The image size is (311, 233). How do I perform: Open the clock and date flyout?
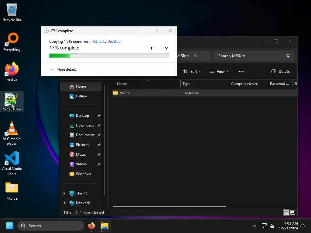click(x=288, y=226)
